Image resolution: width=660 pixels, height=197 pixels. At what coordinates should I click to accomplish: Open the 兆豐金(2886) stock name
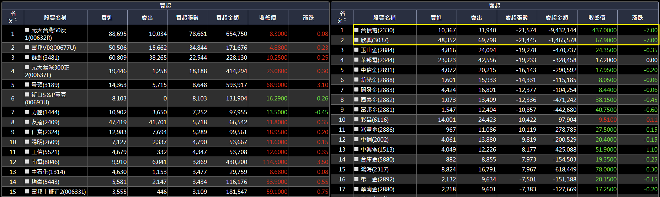pos(377,130)
